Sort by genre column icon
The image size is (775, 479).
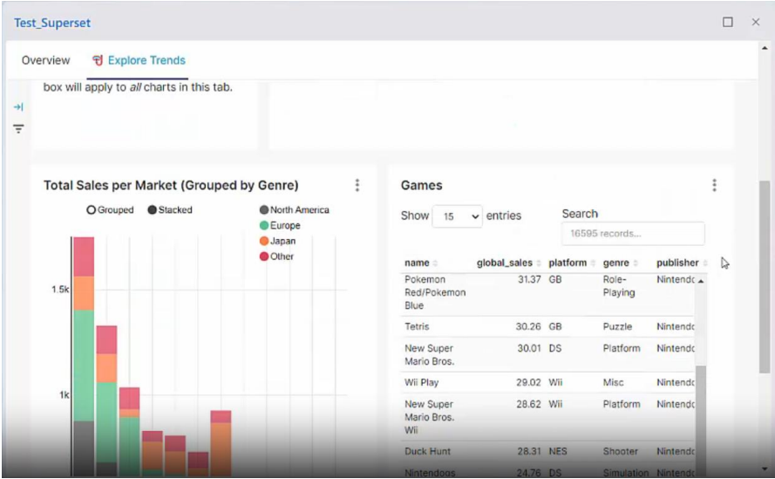click(x=636, y=263)
